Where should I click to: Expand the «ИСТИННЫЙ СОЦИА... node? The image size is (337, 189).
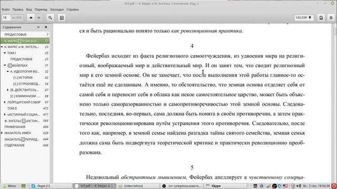pos(5,114)
